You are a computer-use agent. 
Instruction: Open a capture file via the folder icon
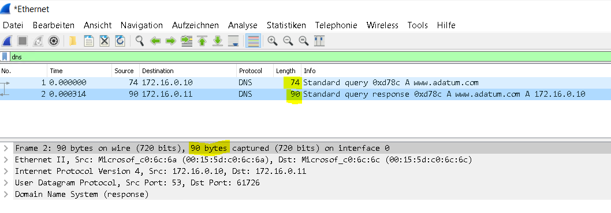coord(73,41)
